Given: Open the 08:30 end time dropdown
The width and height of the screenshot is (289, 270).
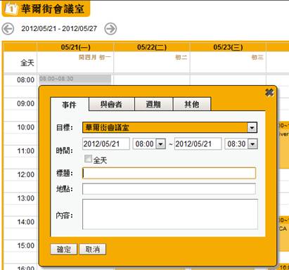Looking at the screenshot, I should tap(252, 144).
